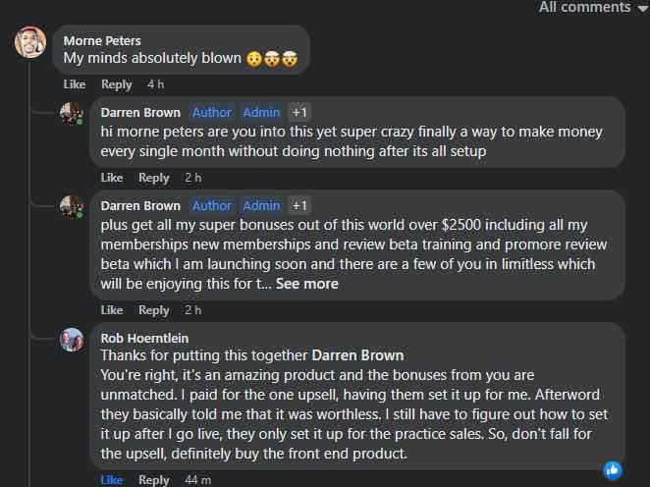The image size is (650, 487).
Task: Expand the +1 badges on first Darren reply
Action: click(300, 112)
